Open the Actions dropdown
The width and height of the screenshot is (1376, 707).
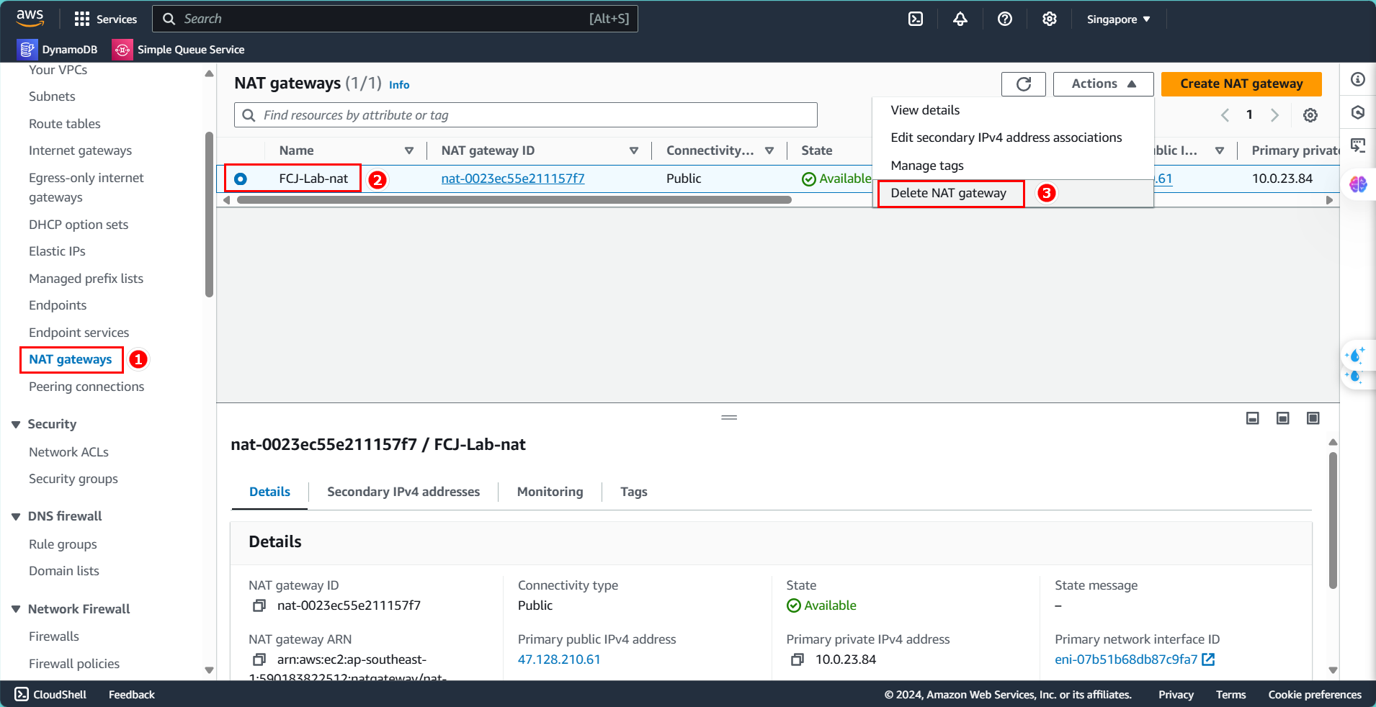[x=1103, y=84]
